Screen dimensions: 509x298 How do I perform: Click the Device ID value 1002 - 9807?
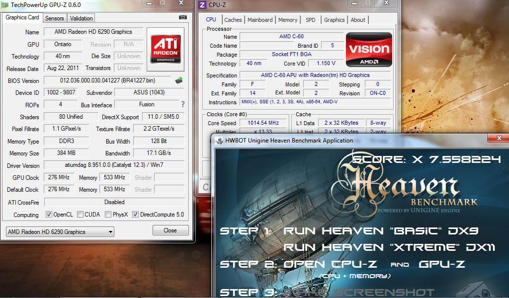[61, 92]
